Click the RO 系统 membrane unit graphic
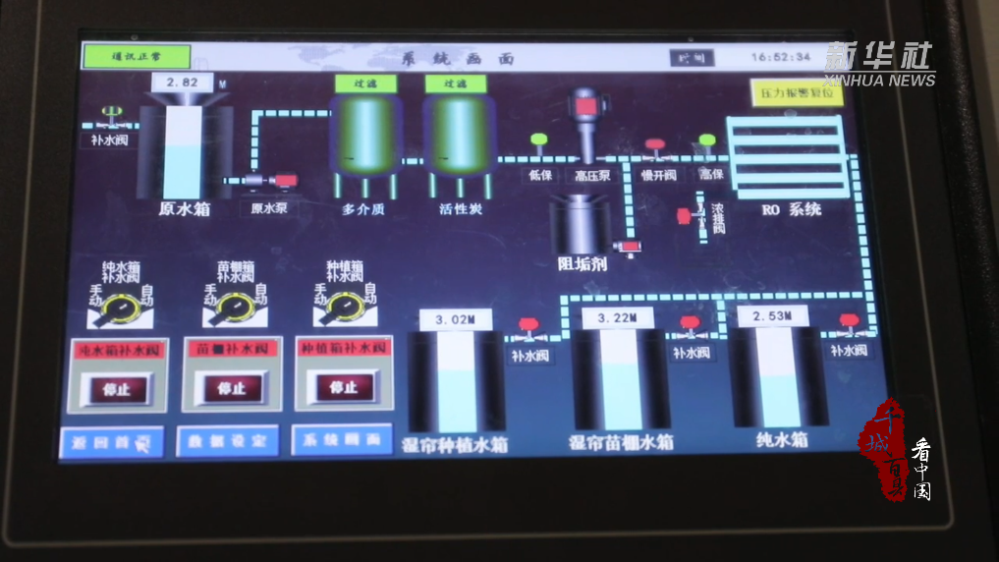The image size is (999, 562). coord(786,157)
